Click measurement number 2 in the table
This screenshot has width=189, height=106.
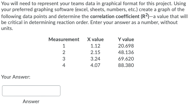coord(64,52)
